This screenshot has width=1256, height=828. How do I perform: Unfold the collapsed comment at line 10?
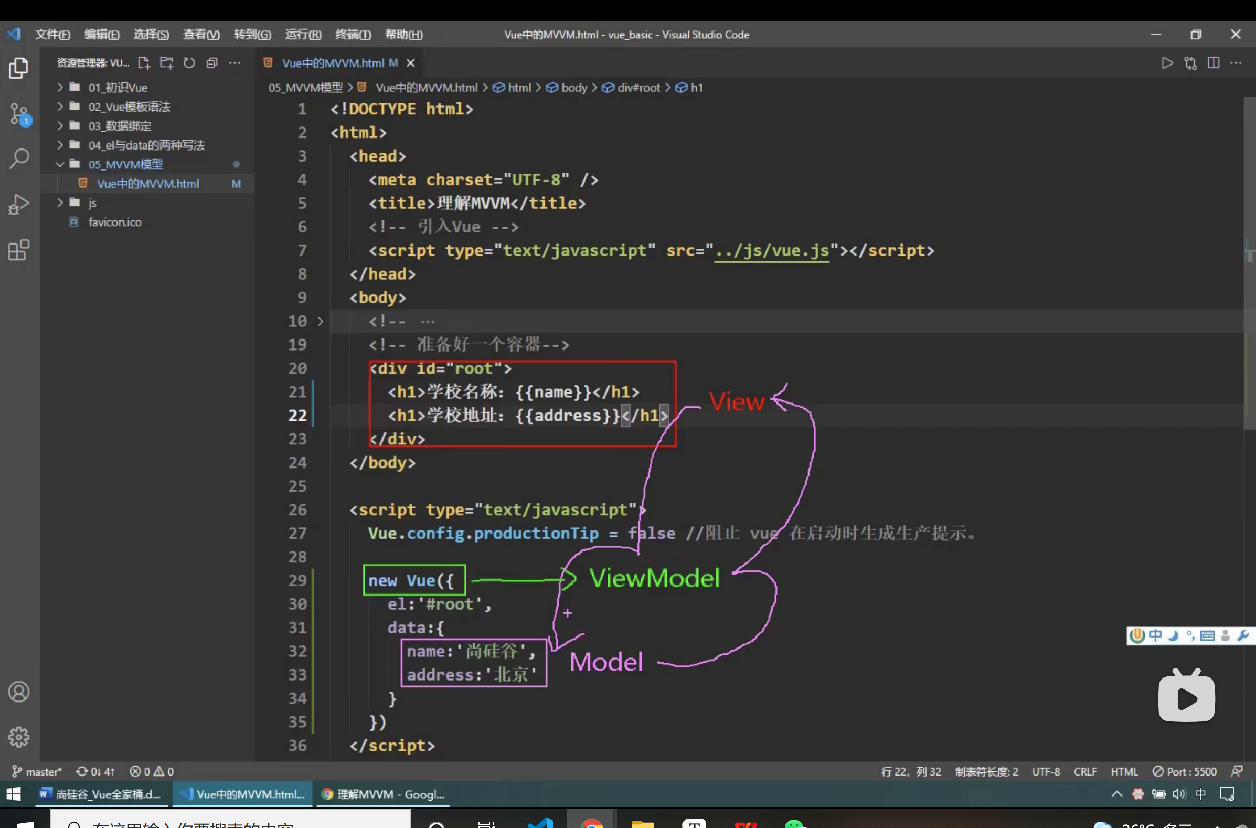pos(320,321)
